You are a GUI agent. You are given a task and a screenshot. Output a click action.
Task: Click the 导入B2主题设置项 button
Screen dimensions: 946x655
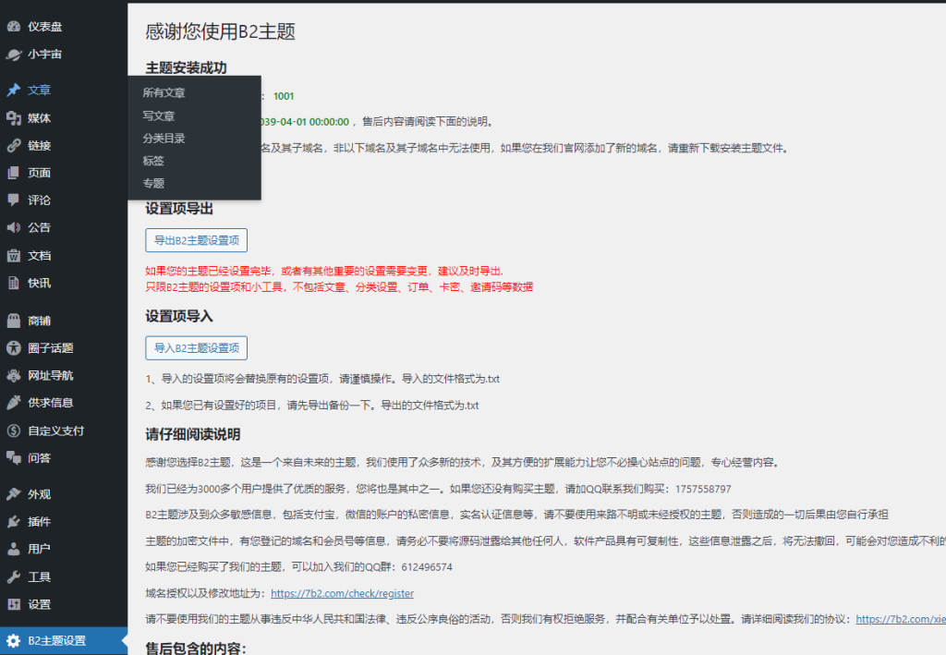(196, 347)
